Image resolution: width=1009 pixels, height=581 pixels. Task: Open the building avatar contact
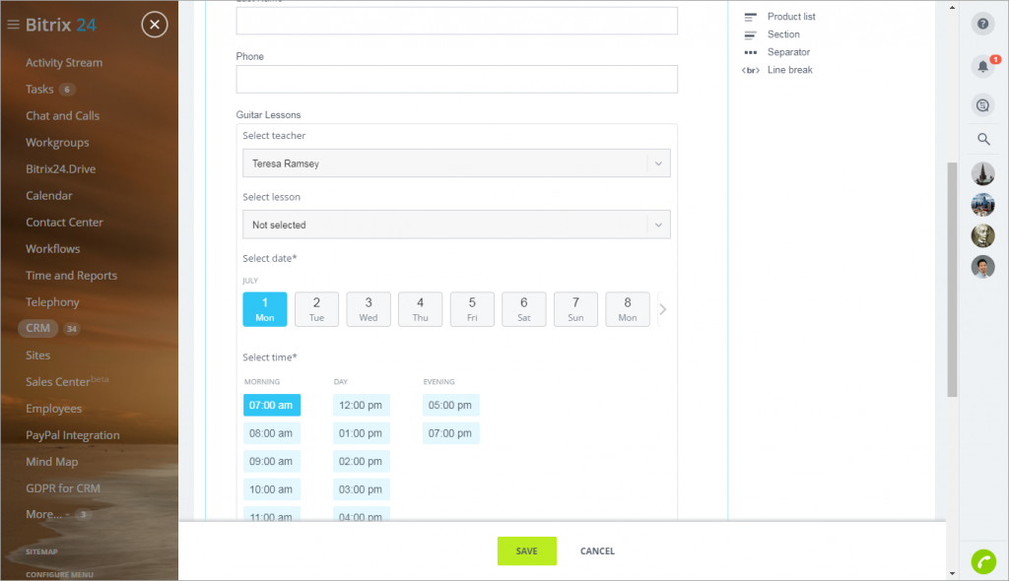[x=982, y=173]
